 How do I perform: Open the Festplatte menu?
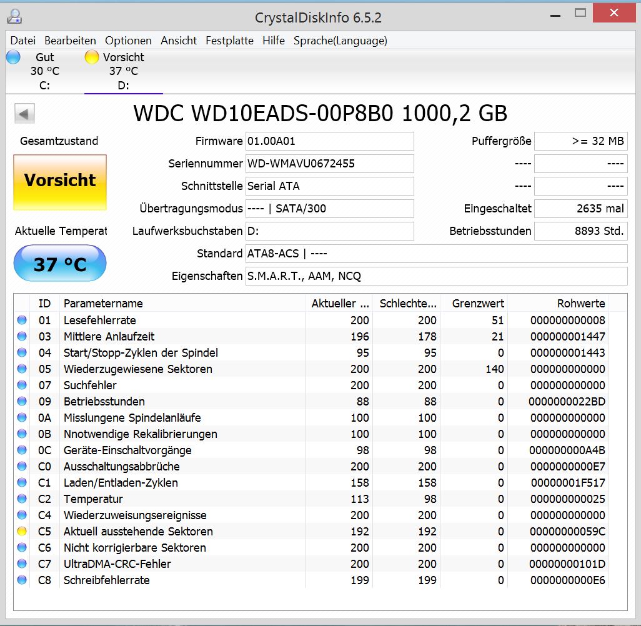(229, 41)
